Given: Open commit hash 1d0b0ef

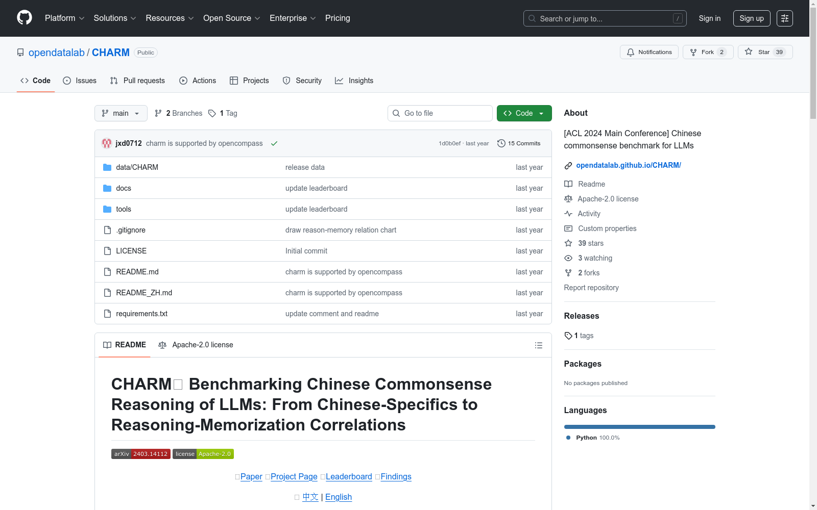Looking at the screenshot, I should [449, 143].
